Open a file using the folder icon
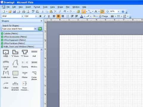This screenshot has height=107, width=143. tap(10, 12)
